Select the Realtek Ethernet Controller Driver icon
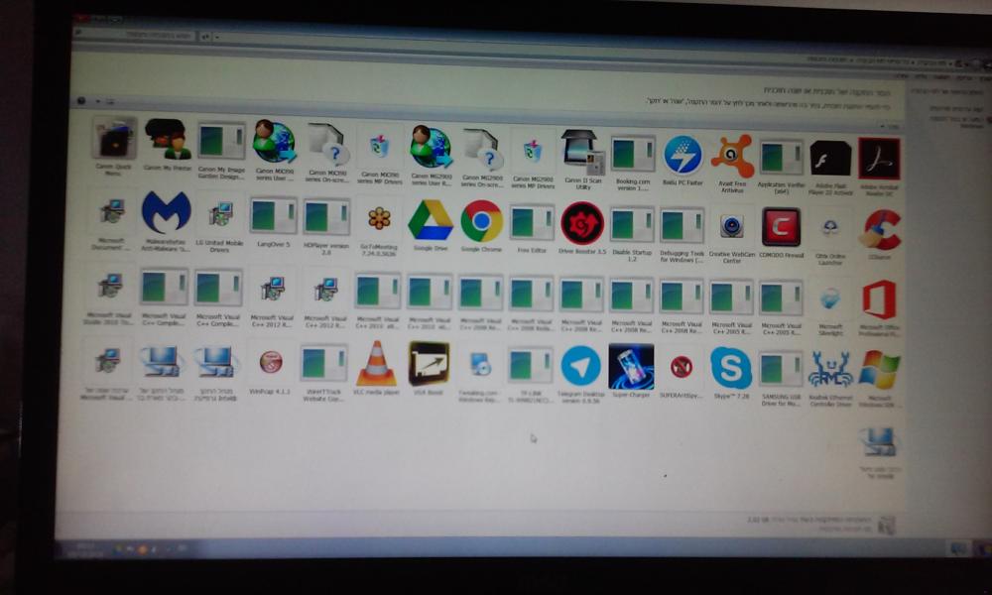 tap(830, 371)
